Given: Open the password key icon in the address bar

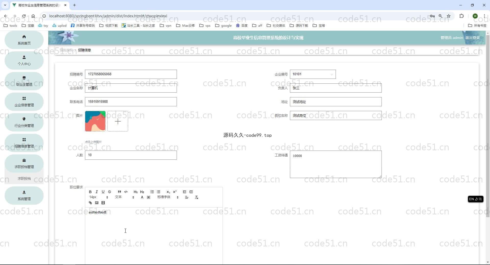Looking at the screenshot, I should (432, 16).
